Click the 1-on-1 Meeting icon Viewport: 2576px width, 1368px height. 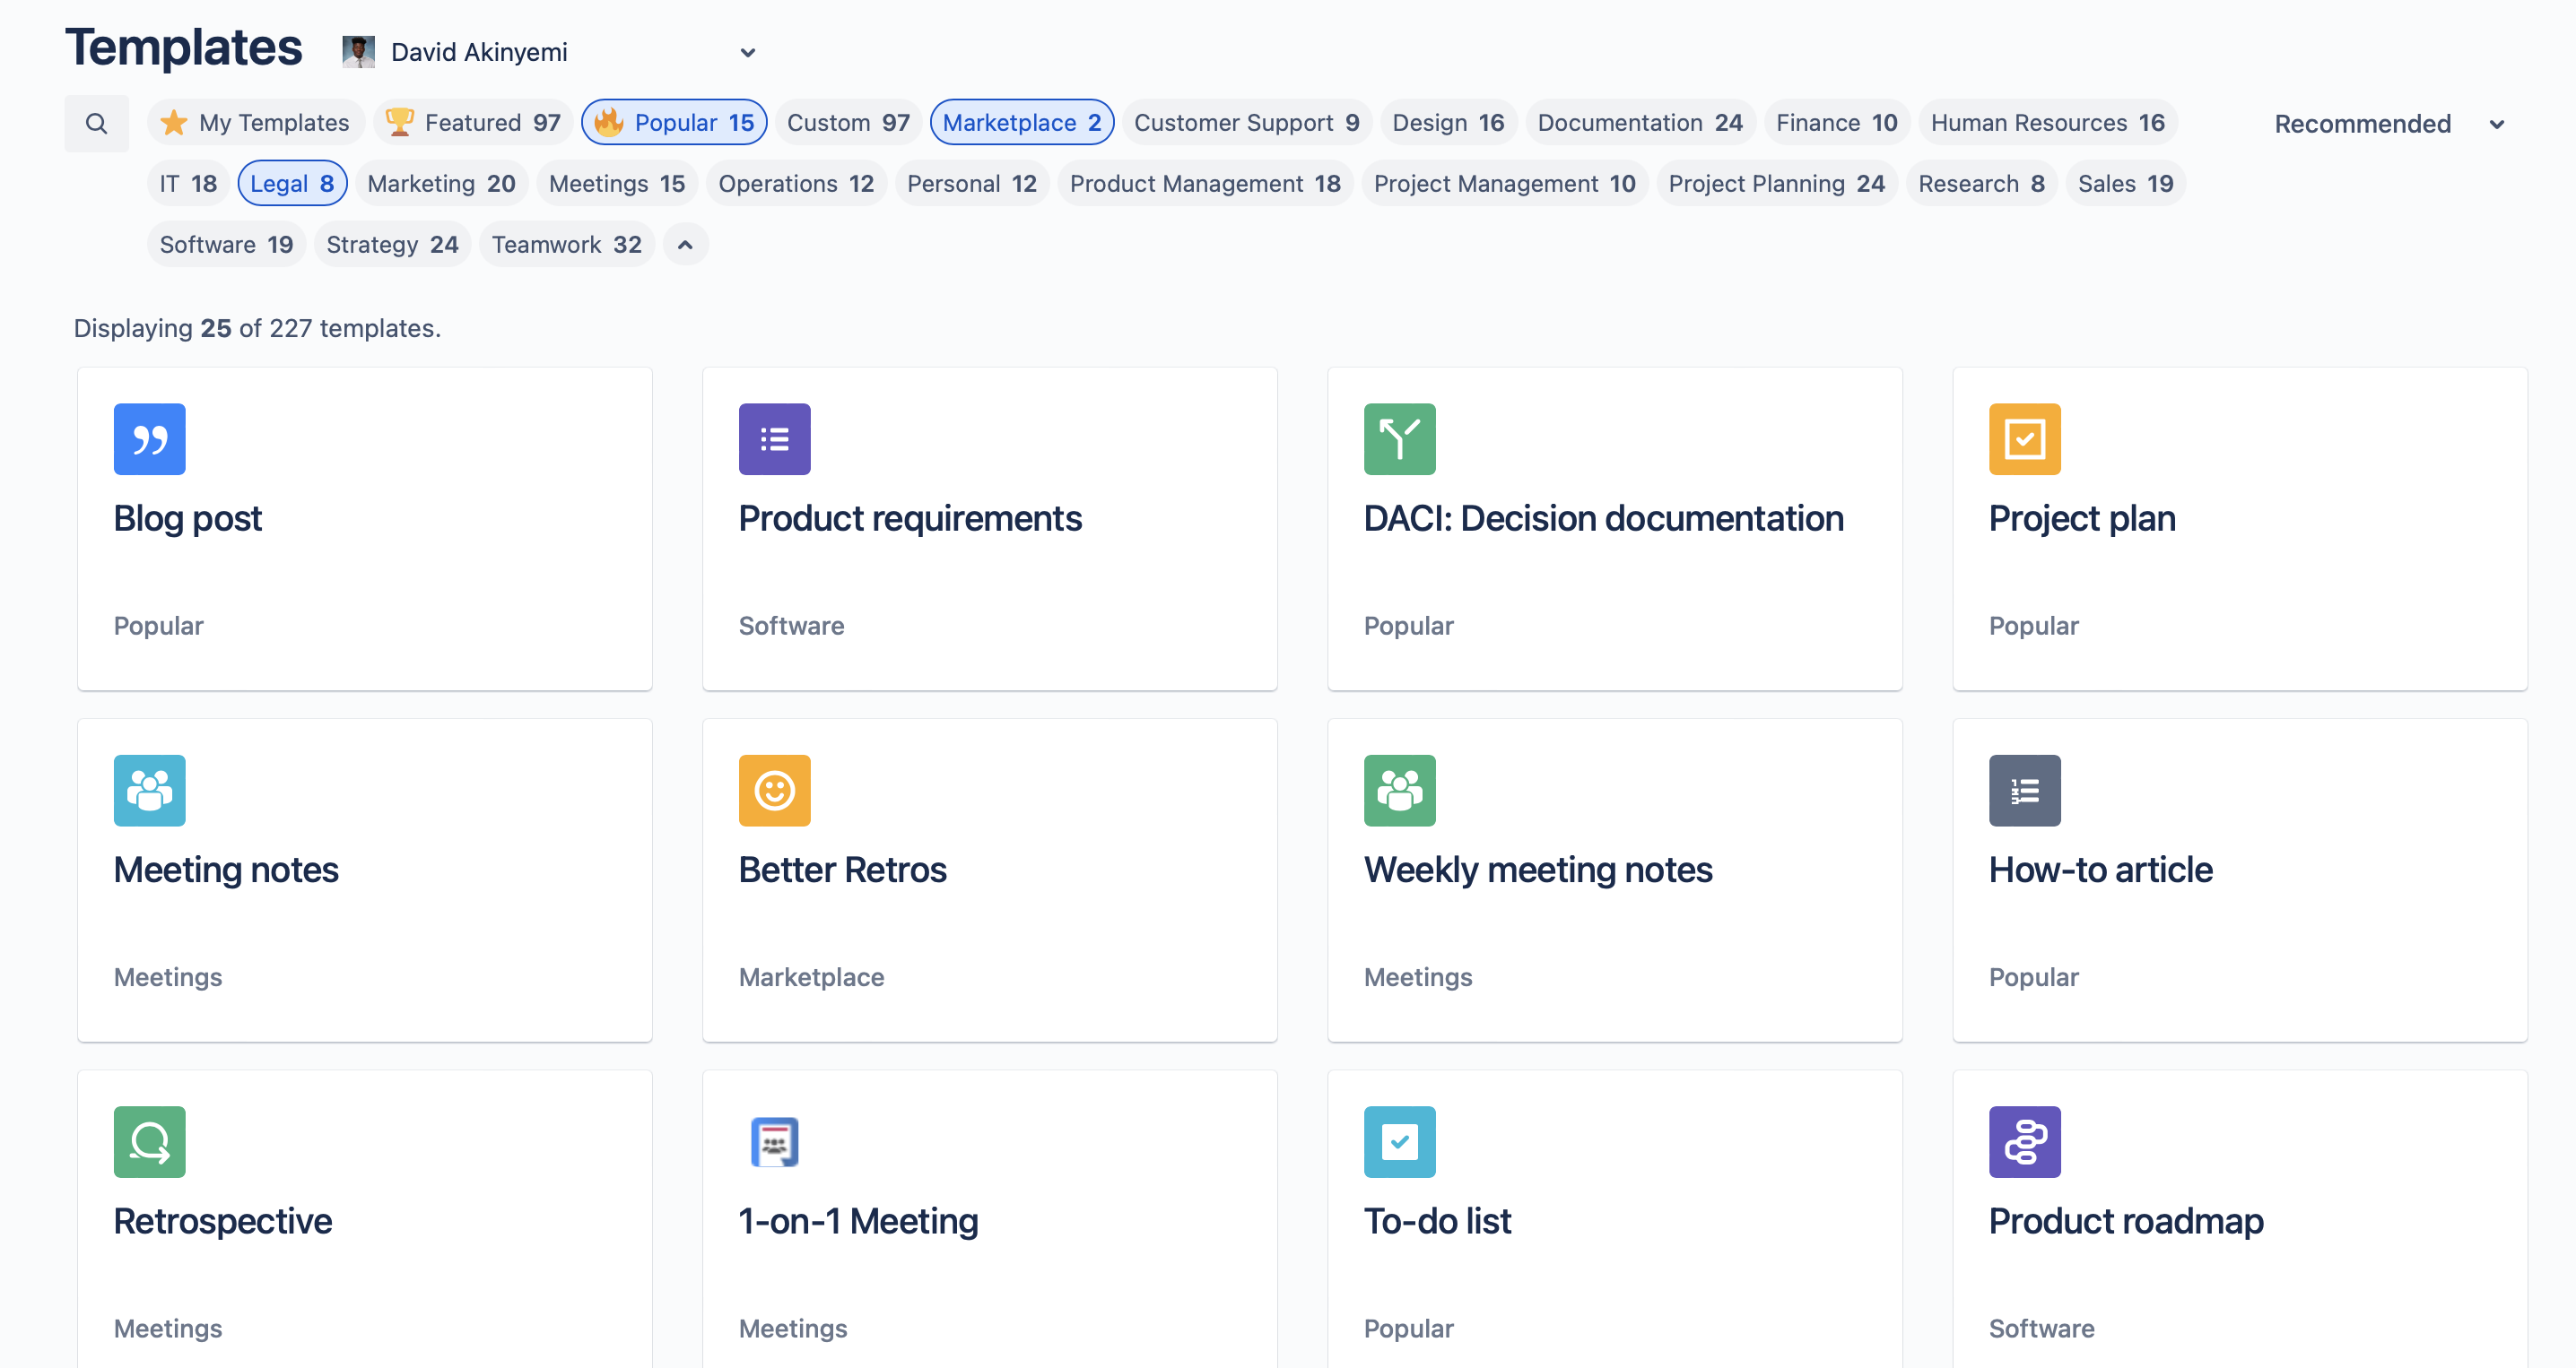click(x=773, y=1142)
